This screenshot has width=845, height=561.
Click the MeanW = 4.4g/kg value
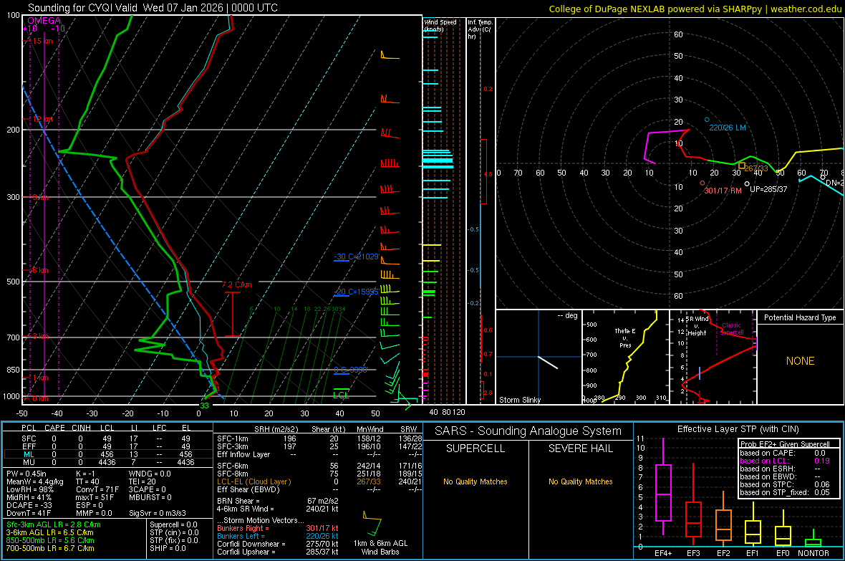tap(35, 481)
